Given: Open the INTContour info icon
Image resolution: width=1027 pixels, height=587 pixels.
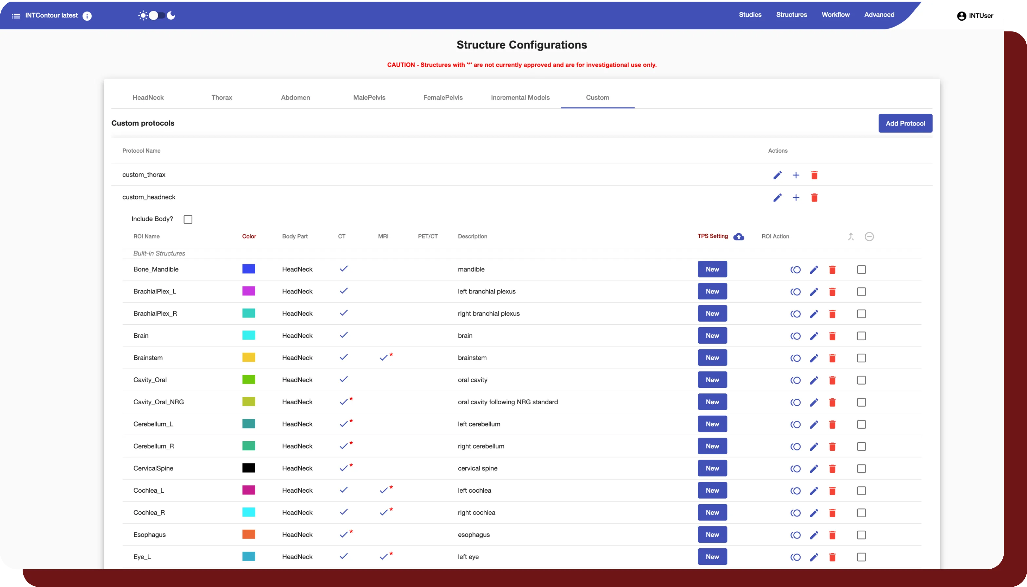Looking at the screenshot, I should [x=87, y=16].
